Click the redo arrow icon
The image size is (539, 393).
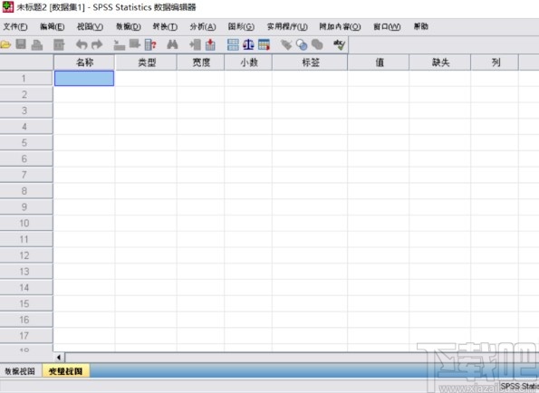pos(97,44)
